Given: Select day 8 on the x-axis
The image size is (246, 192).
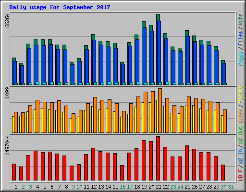Looking at the screenshot, I should [66, 187].
